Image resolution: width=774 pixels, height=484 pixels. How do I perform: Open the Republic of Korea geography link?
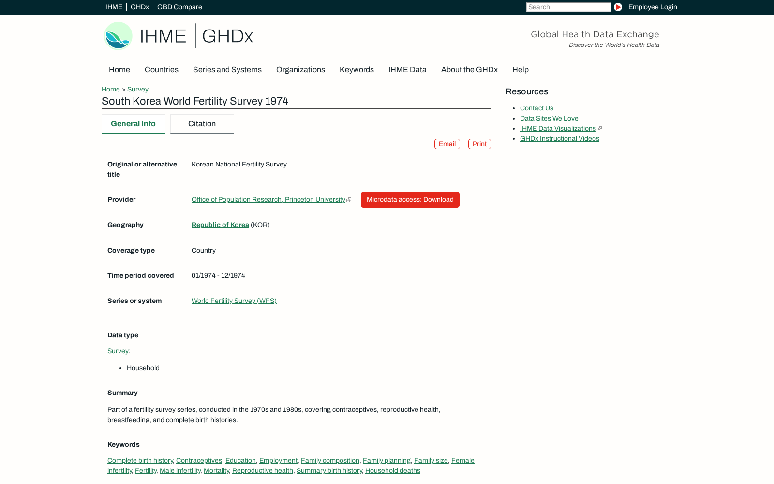click(220, 225)
